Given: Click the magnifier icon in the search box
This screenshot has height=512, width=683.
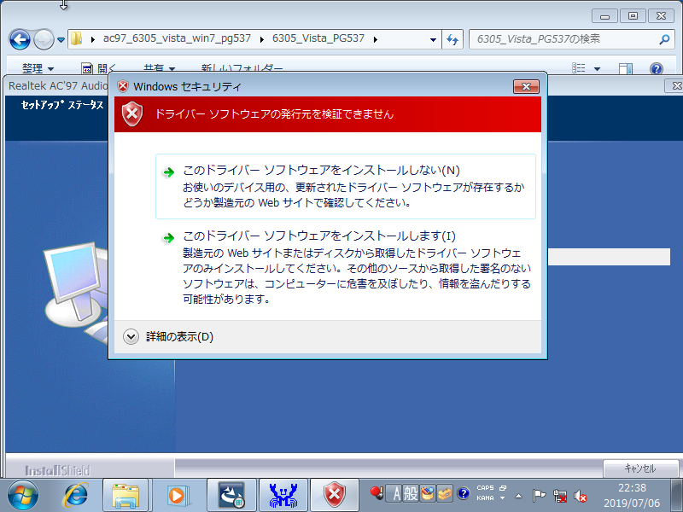Looking at the screenshot, I should tap(664, 39).
